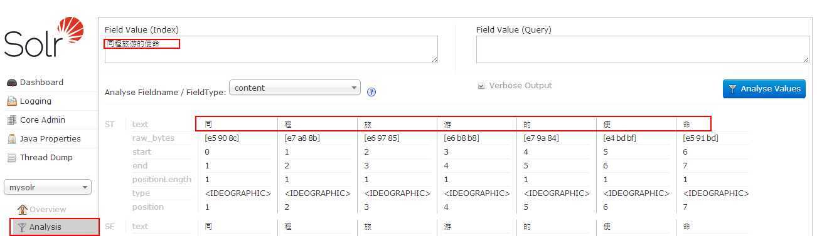Expand the mysolr core selector

pyautogui.click(x=48, y=187)
